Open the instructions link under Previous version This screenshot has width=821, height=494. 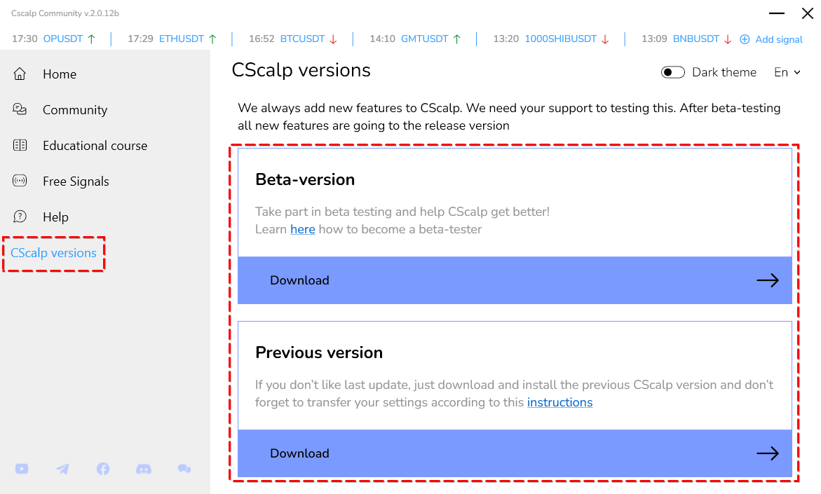pos(559,402)
